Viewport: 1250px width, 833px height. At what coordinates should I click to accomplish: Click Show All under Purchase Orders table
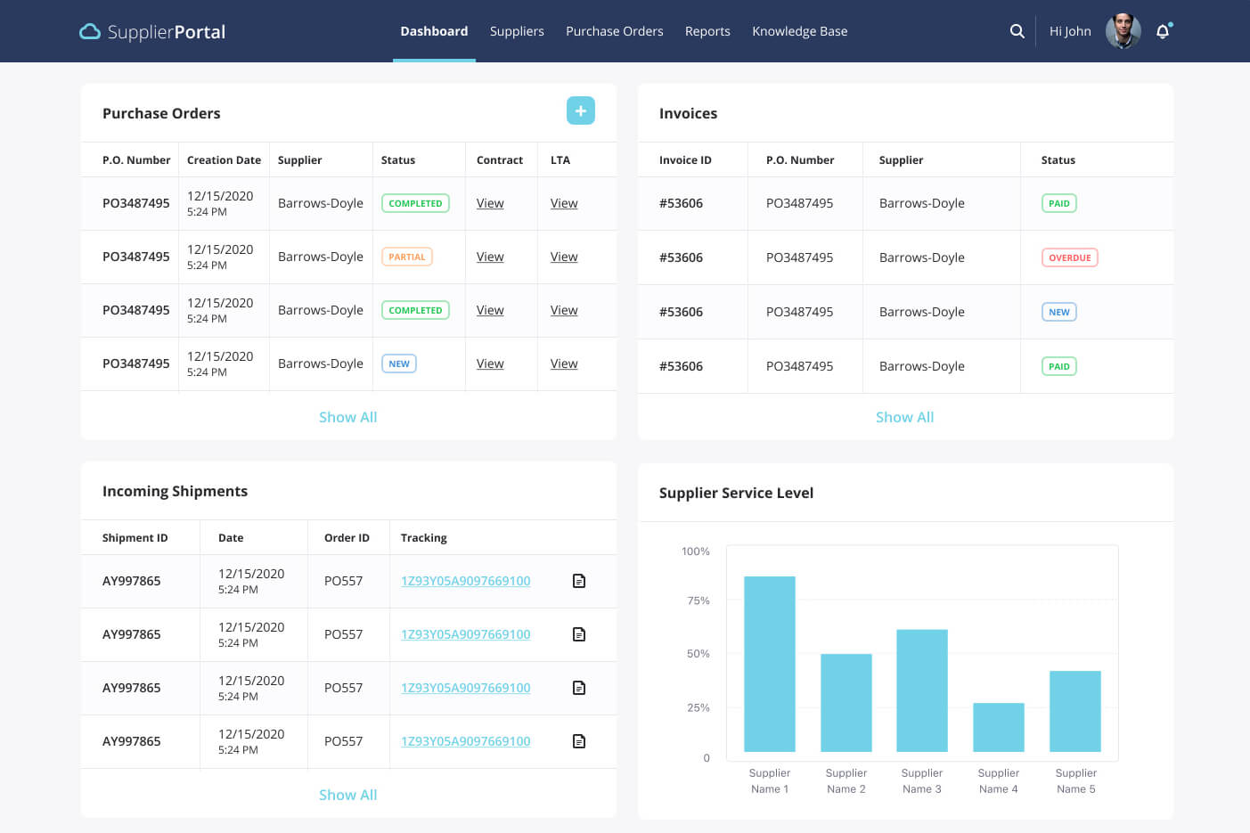tap(347, 417)
